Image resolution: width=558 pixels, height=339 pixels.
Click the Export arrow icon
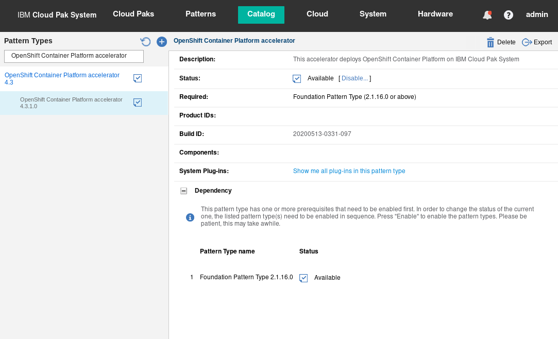click(527, 42)
